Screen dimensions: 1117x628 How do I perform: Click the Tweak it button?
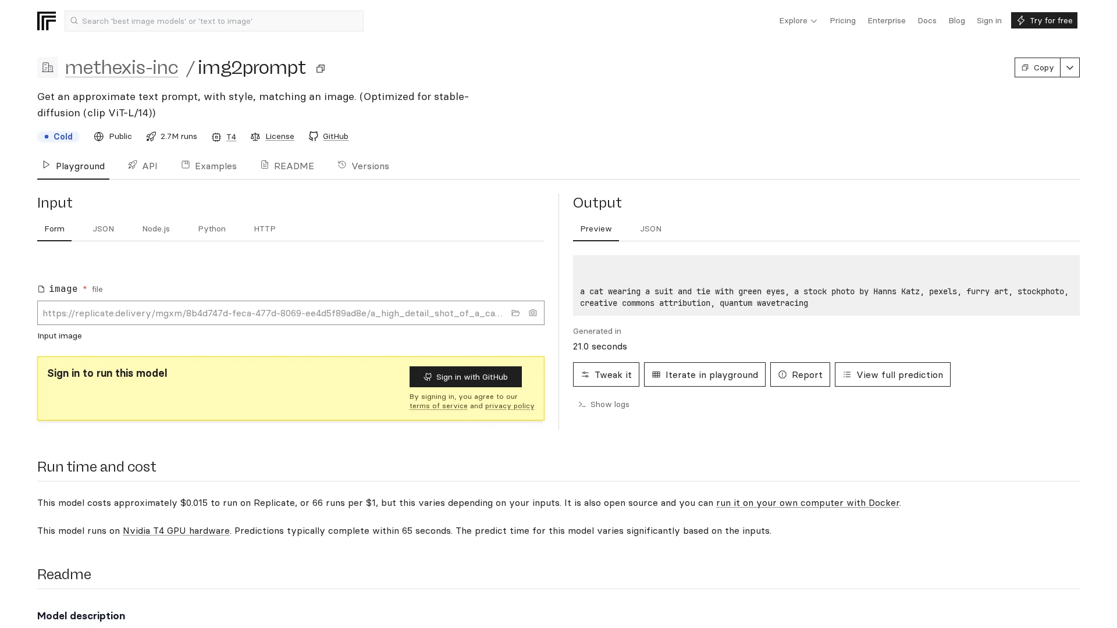[606, 374]
